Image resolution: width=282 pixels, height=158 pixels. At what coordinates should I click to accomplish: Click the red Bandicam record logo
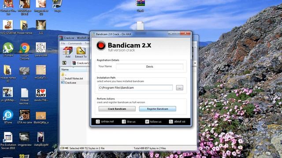pyautogui.click(x=101, y=46)
